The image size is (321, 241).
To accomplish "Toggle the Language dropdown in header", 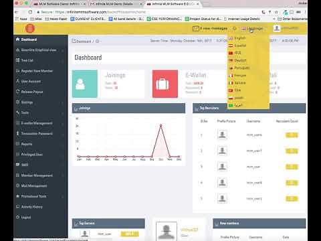I will [x=252, y=28].
